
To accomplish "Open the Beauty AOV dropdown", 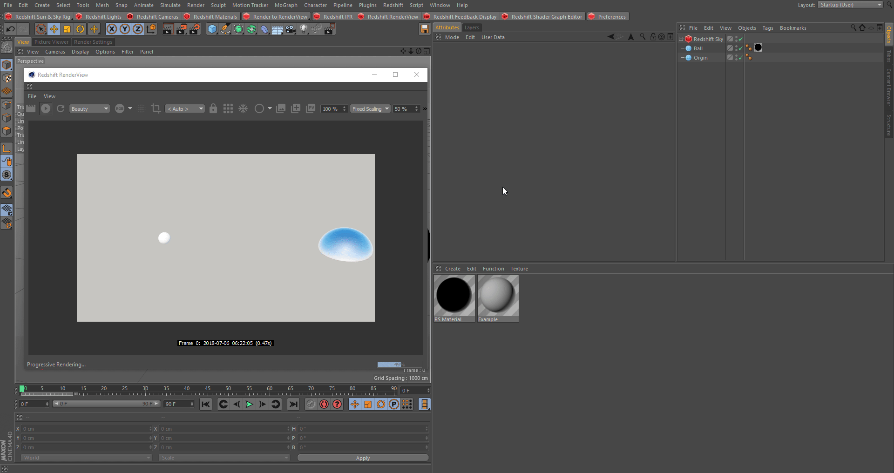I will coord(89,109).
